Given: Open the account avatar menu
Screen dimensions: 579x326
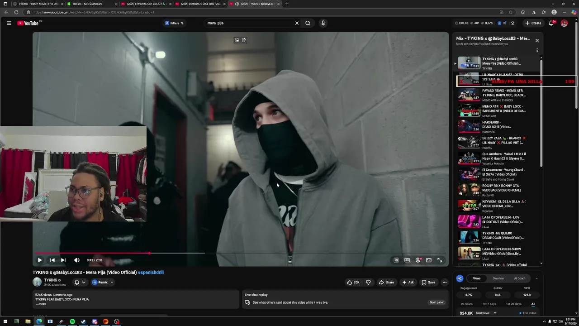Looking at the screenshot, I should tap(564, 23).
